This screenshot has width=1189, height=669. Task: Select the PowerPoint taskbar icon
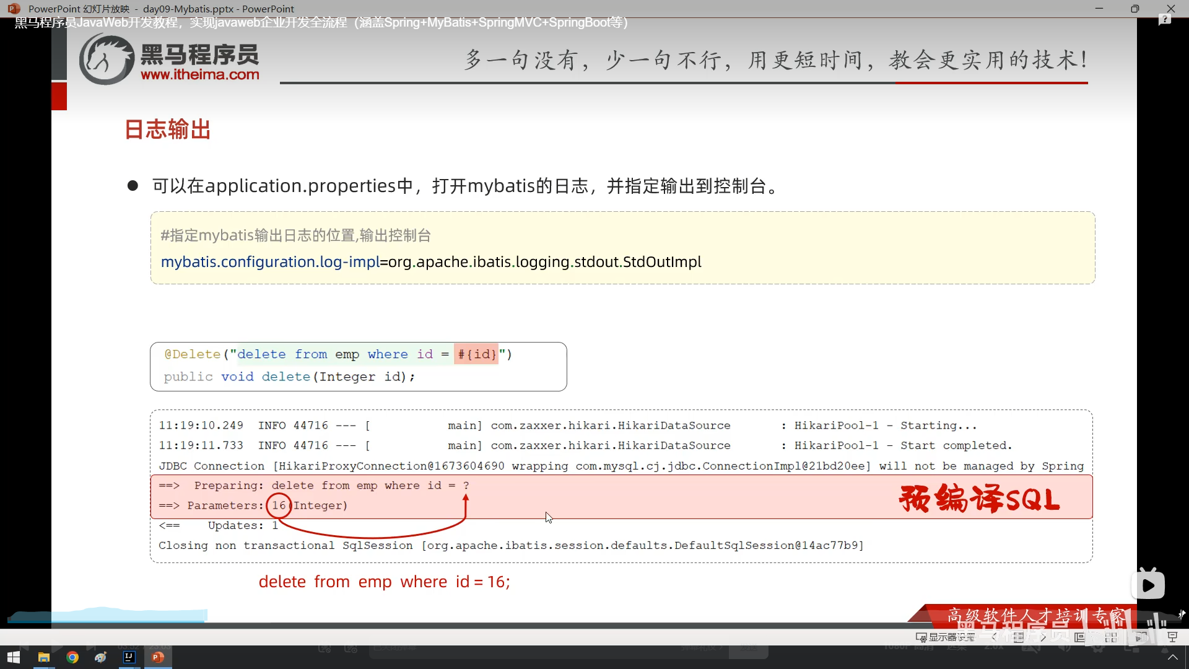click(158, 657)
